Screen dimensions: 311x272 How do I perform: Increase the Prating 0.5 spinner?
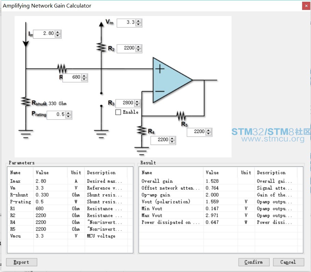(68, 113)
